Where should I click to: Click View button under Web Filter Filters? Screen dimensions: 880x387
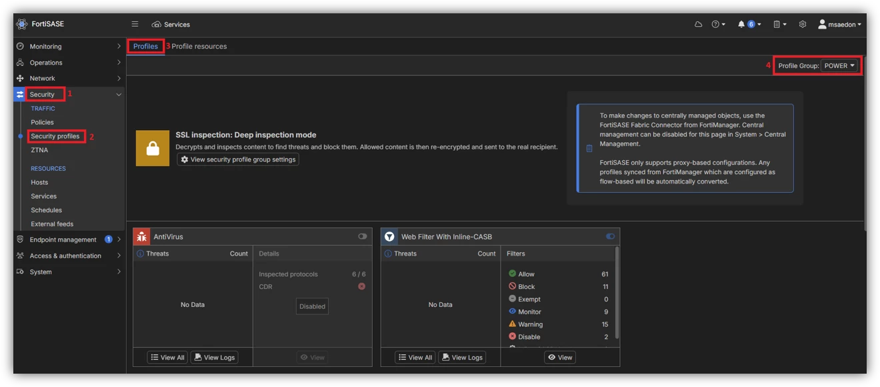coord(560,357)
